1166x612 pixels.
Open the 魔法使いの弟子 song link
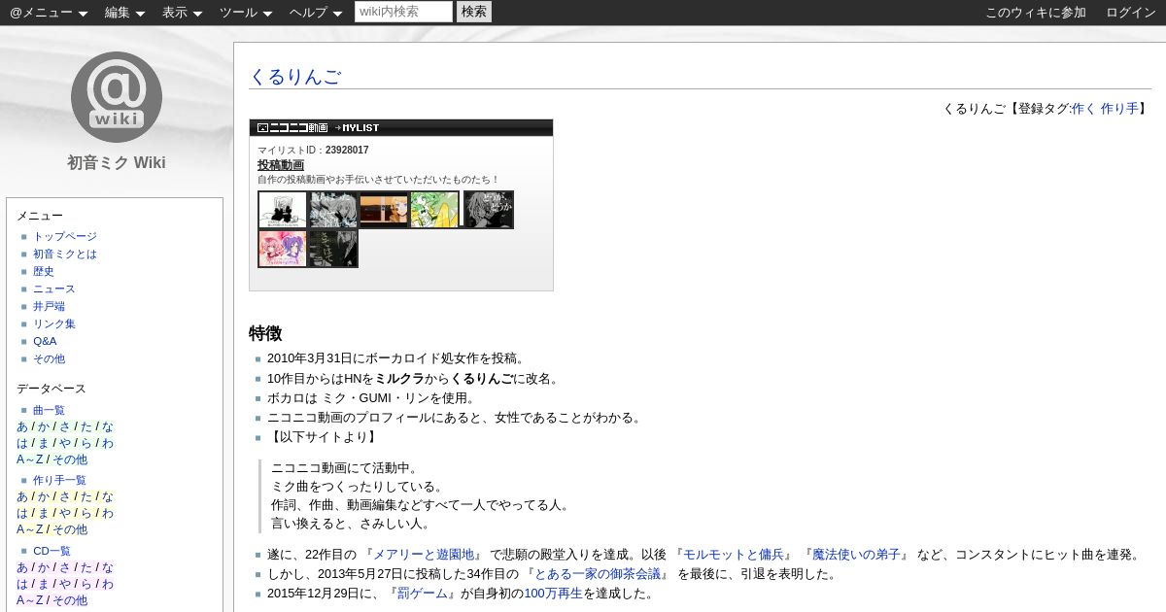tap(856, 555)
